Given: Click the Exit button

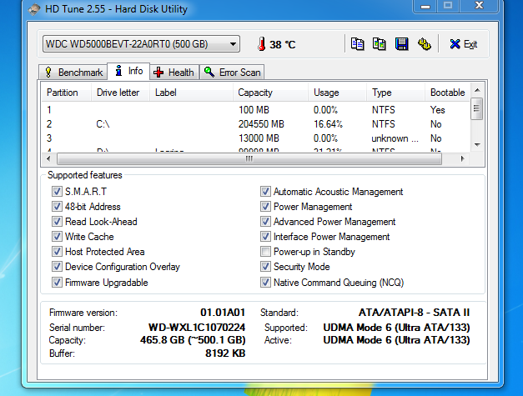Looking at the screenshot, I should (463, 44).
